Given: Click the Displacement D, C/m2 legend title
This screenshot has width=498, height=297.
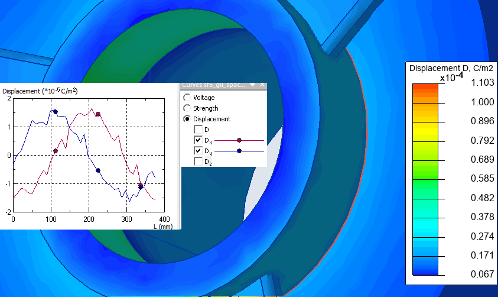Looking at the screenshot, I should [451, 68].
